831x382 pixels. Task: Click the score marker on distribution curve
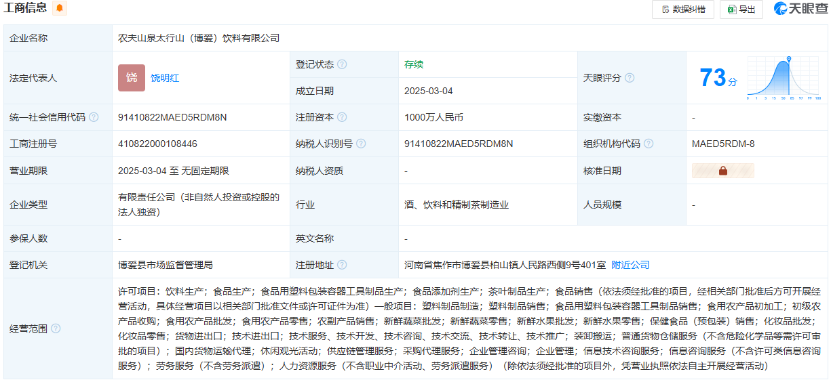click(x=788, y=60)
